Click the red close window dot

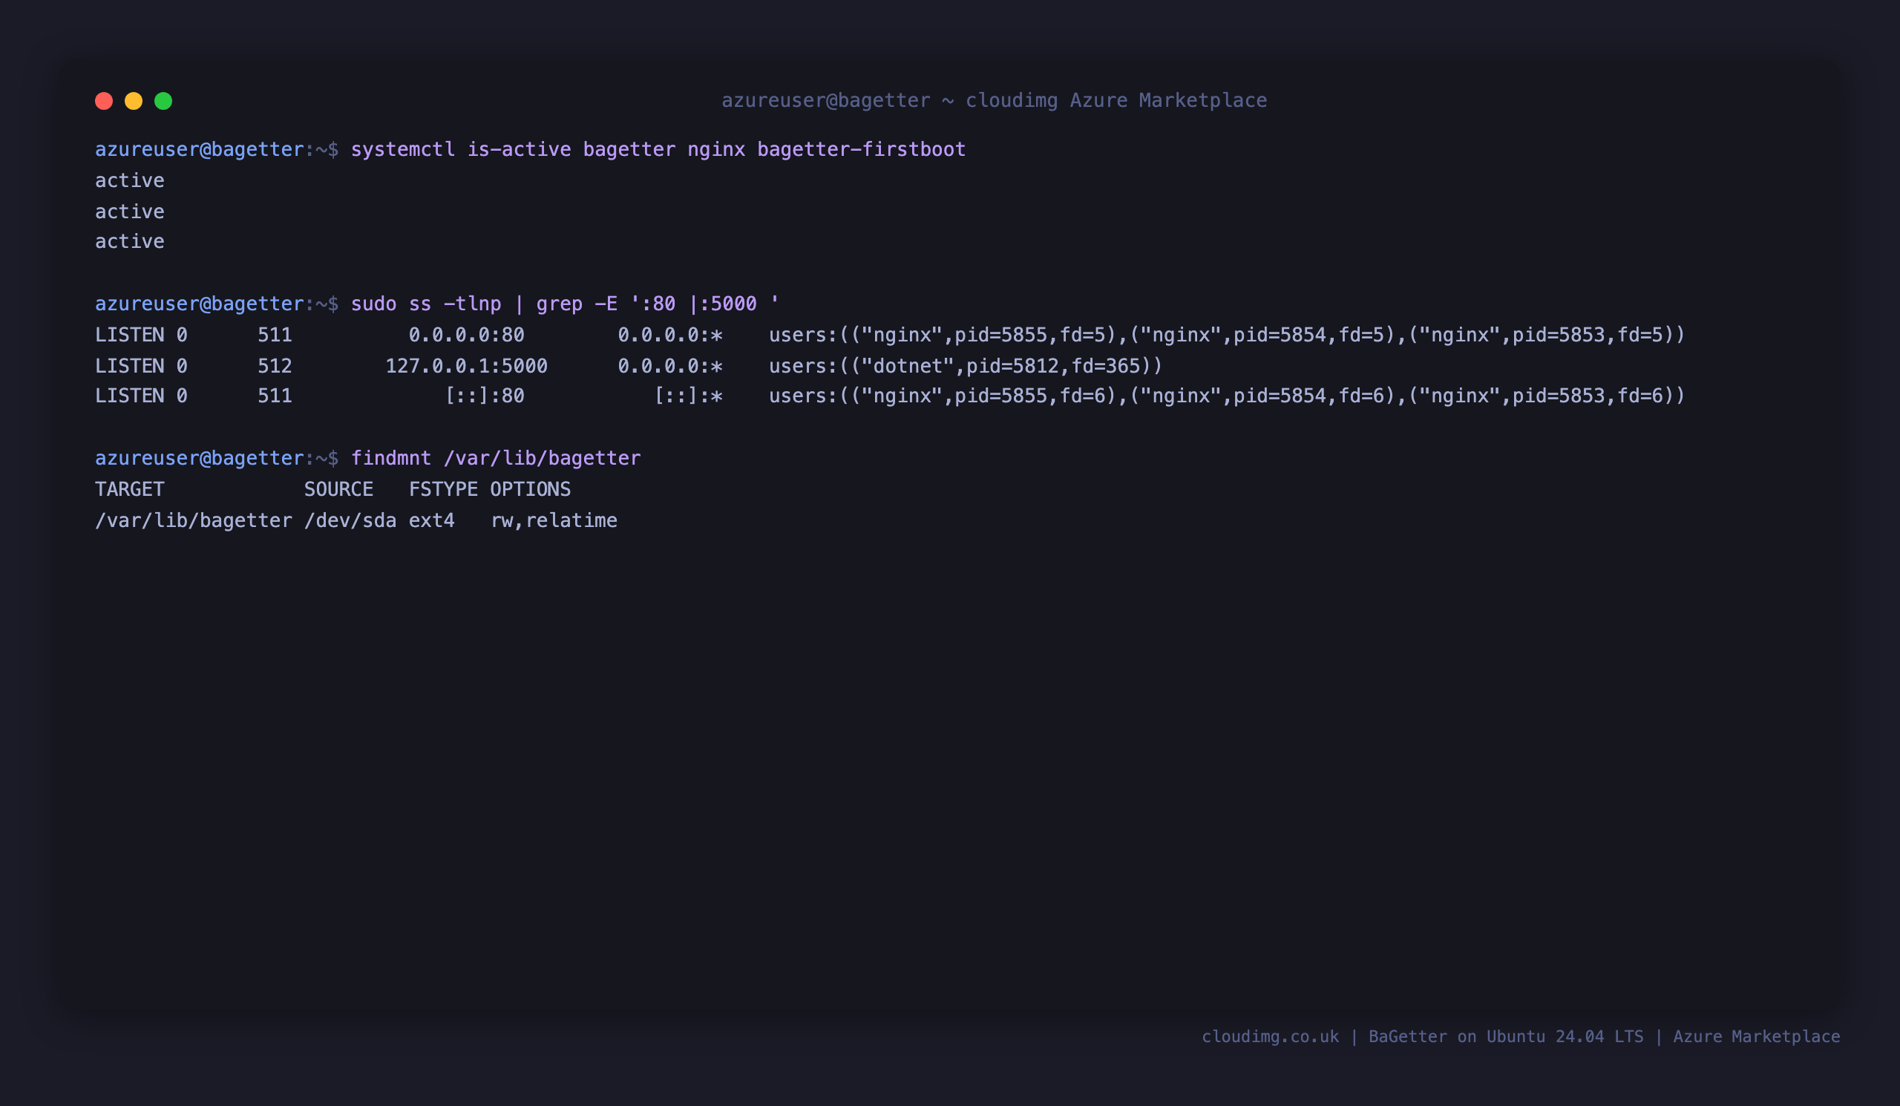pos(104,101)
